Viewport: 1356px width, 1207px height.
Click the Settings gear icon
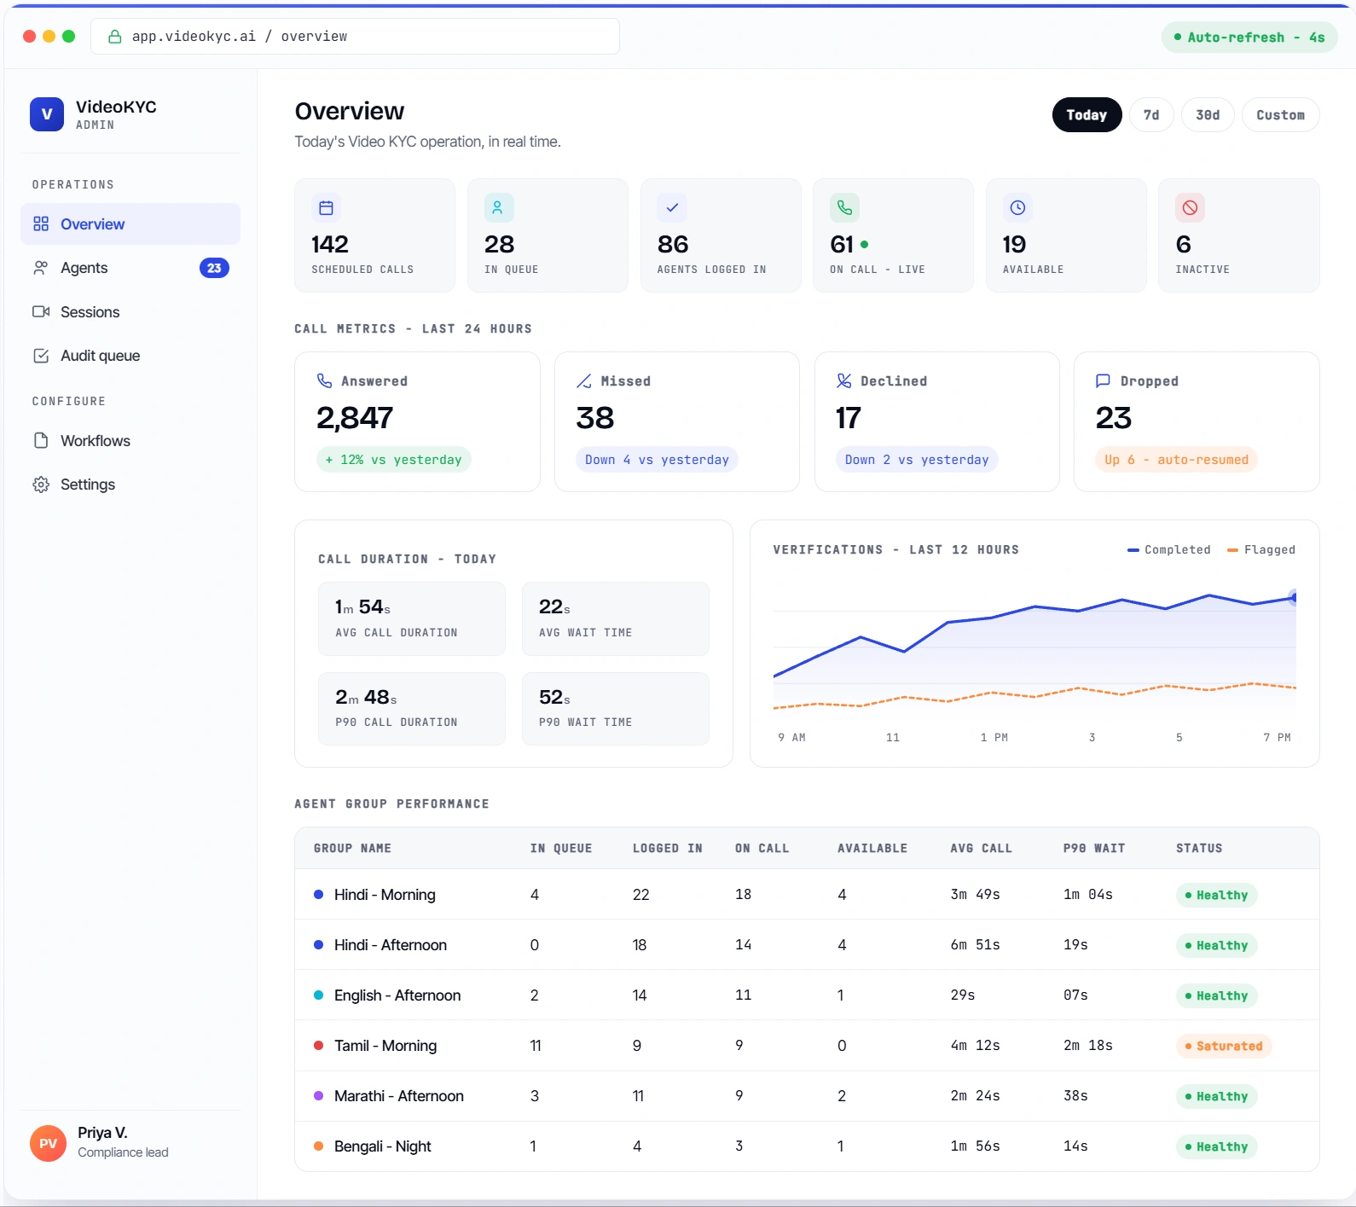click(41, 485)
